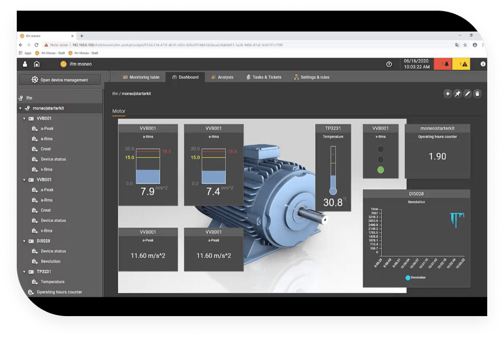This screenshot has width=504, height=339.
Task: Click the Revolution legend dot in chart
Action: pyautogui.click(x=408, y=277)
